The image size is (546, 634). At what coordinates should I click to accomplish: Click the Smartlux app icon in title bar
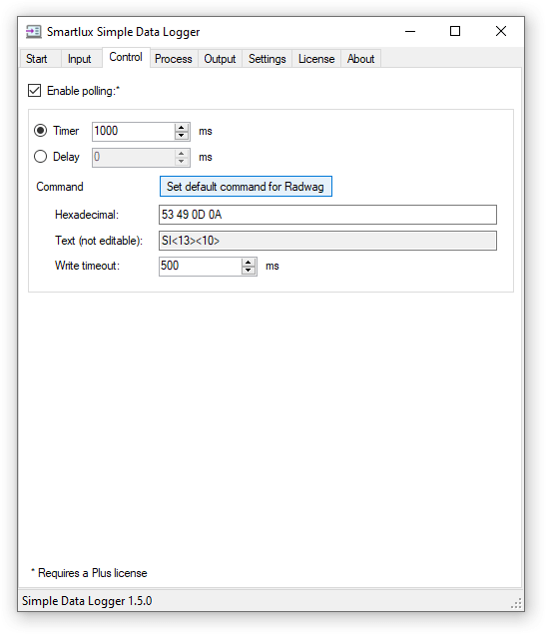(33, 32)
